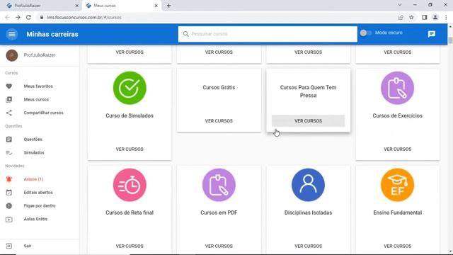Open Meus favoritos in sidebar
Image resolution: width=453 pixels, height=255 pixels.
click(x=38, y=86)
